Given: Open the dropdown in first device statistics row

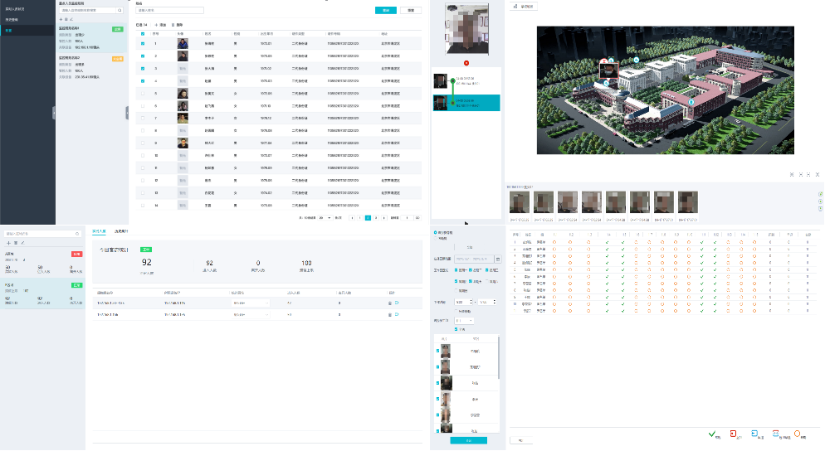Looking at the screenshot, I should (250, 303).
